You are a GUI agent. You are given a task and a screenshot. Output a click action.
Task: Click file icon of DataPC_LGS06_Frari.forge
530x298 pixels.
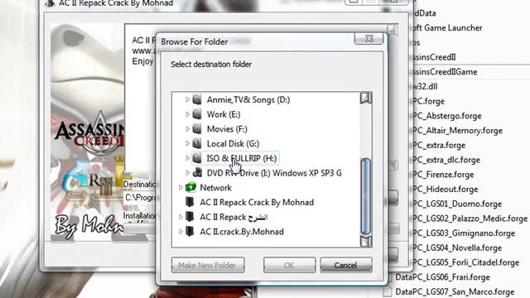pos(389,277)
